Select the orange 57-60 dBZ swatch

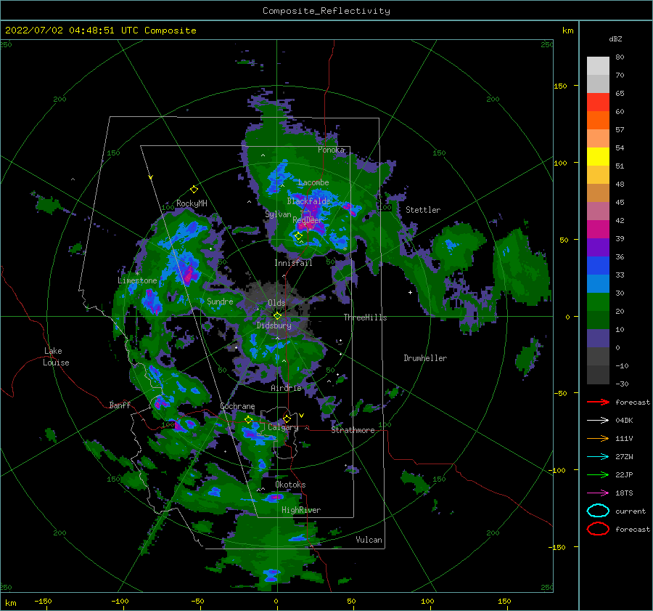pyautogui.click(x=598, y=120)
